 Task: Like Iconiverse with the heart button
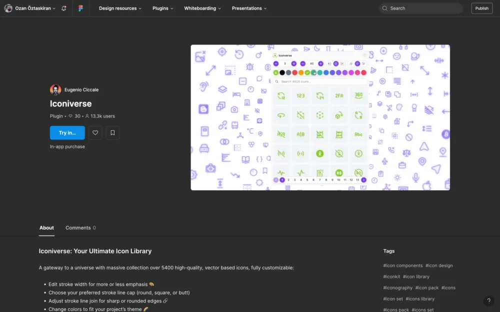click(x=95, y=133)
